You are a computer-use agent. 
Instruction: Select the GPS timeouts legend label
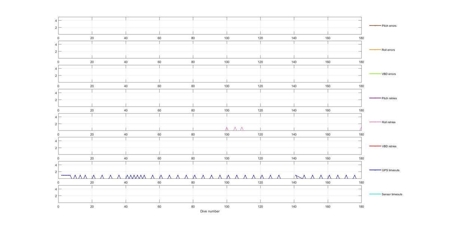point(391,170)
